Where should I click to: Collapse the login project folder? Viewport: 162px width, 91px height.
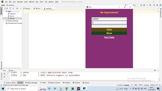(4, 11)
